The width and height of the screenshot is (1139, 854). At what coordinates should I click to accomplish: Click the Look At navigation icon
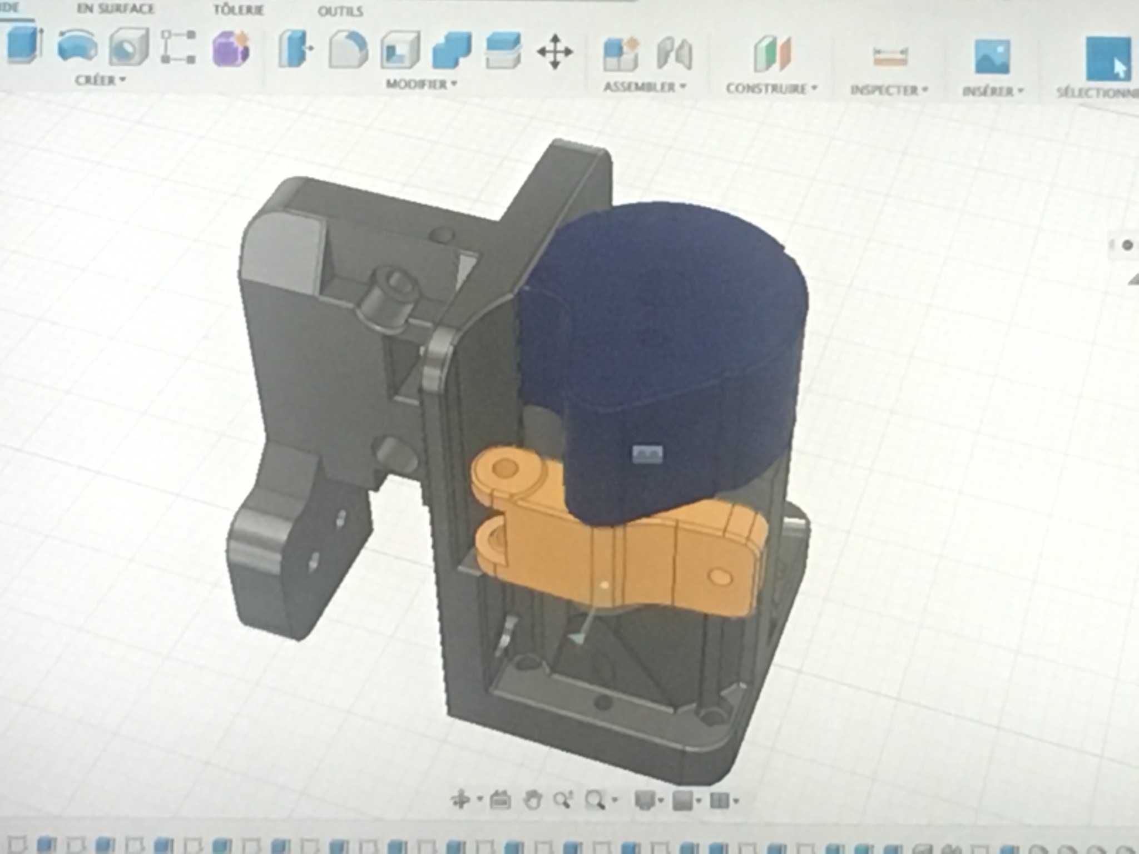(500, 801)
